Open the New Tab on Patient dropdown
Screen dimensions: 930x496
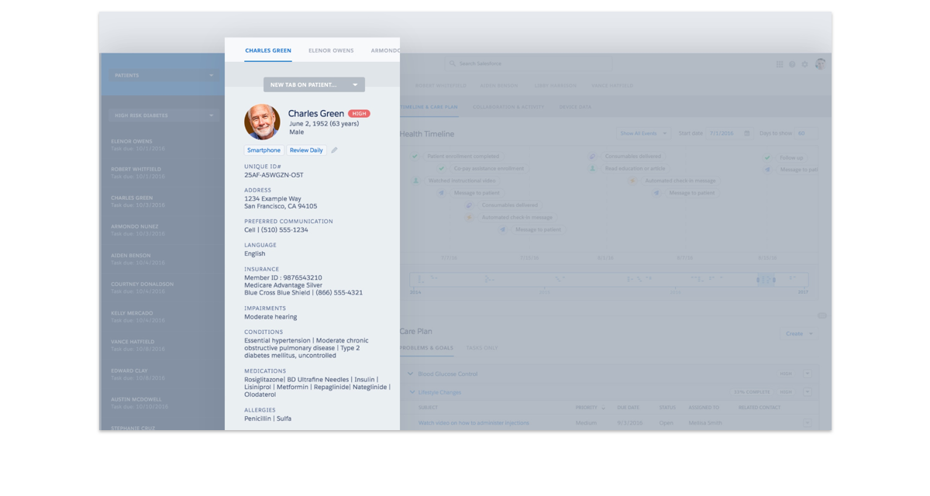(x=314, y=84)
